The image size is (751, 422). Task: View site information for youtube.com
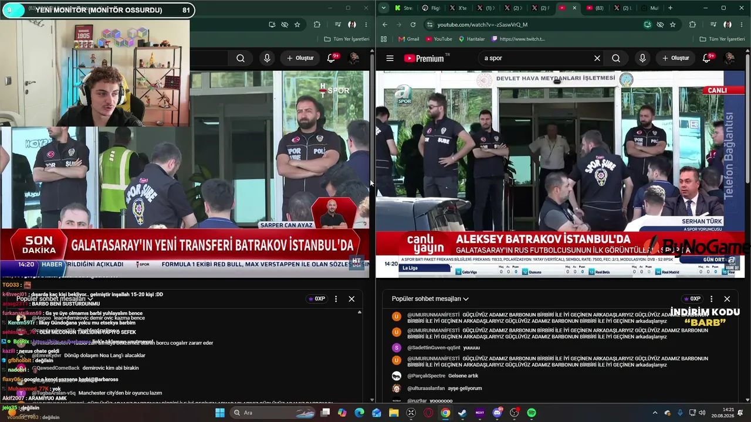(x=429, y=25)
